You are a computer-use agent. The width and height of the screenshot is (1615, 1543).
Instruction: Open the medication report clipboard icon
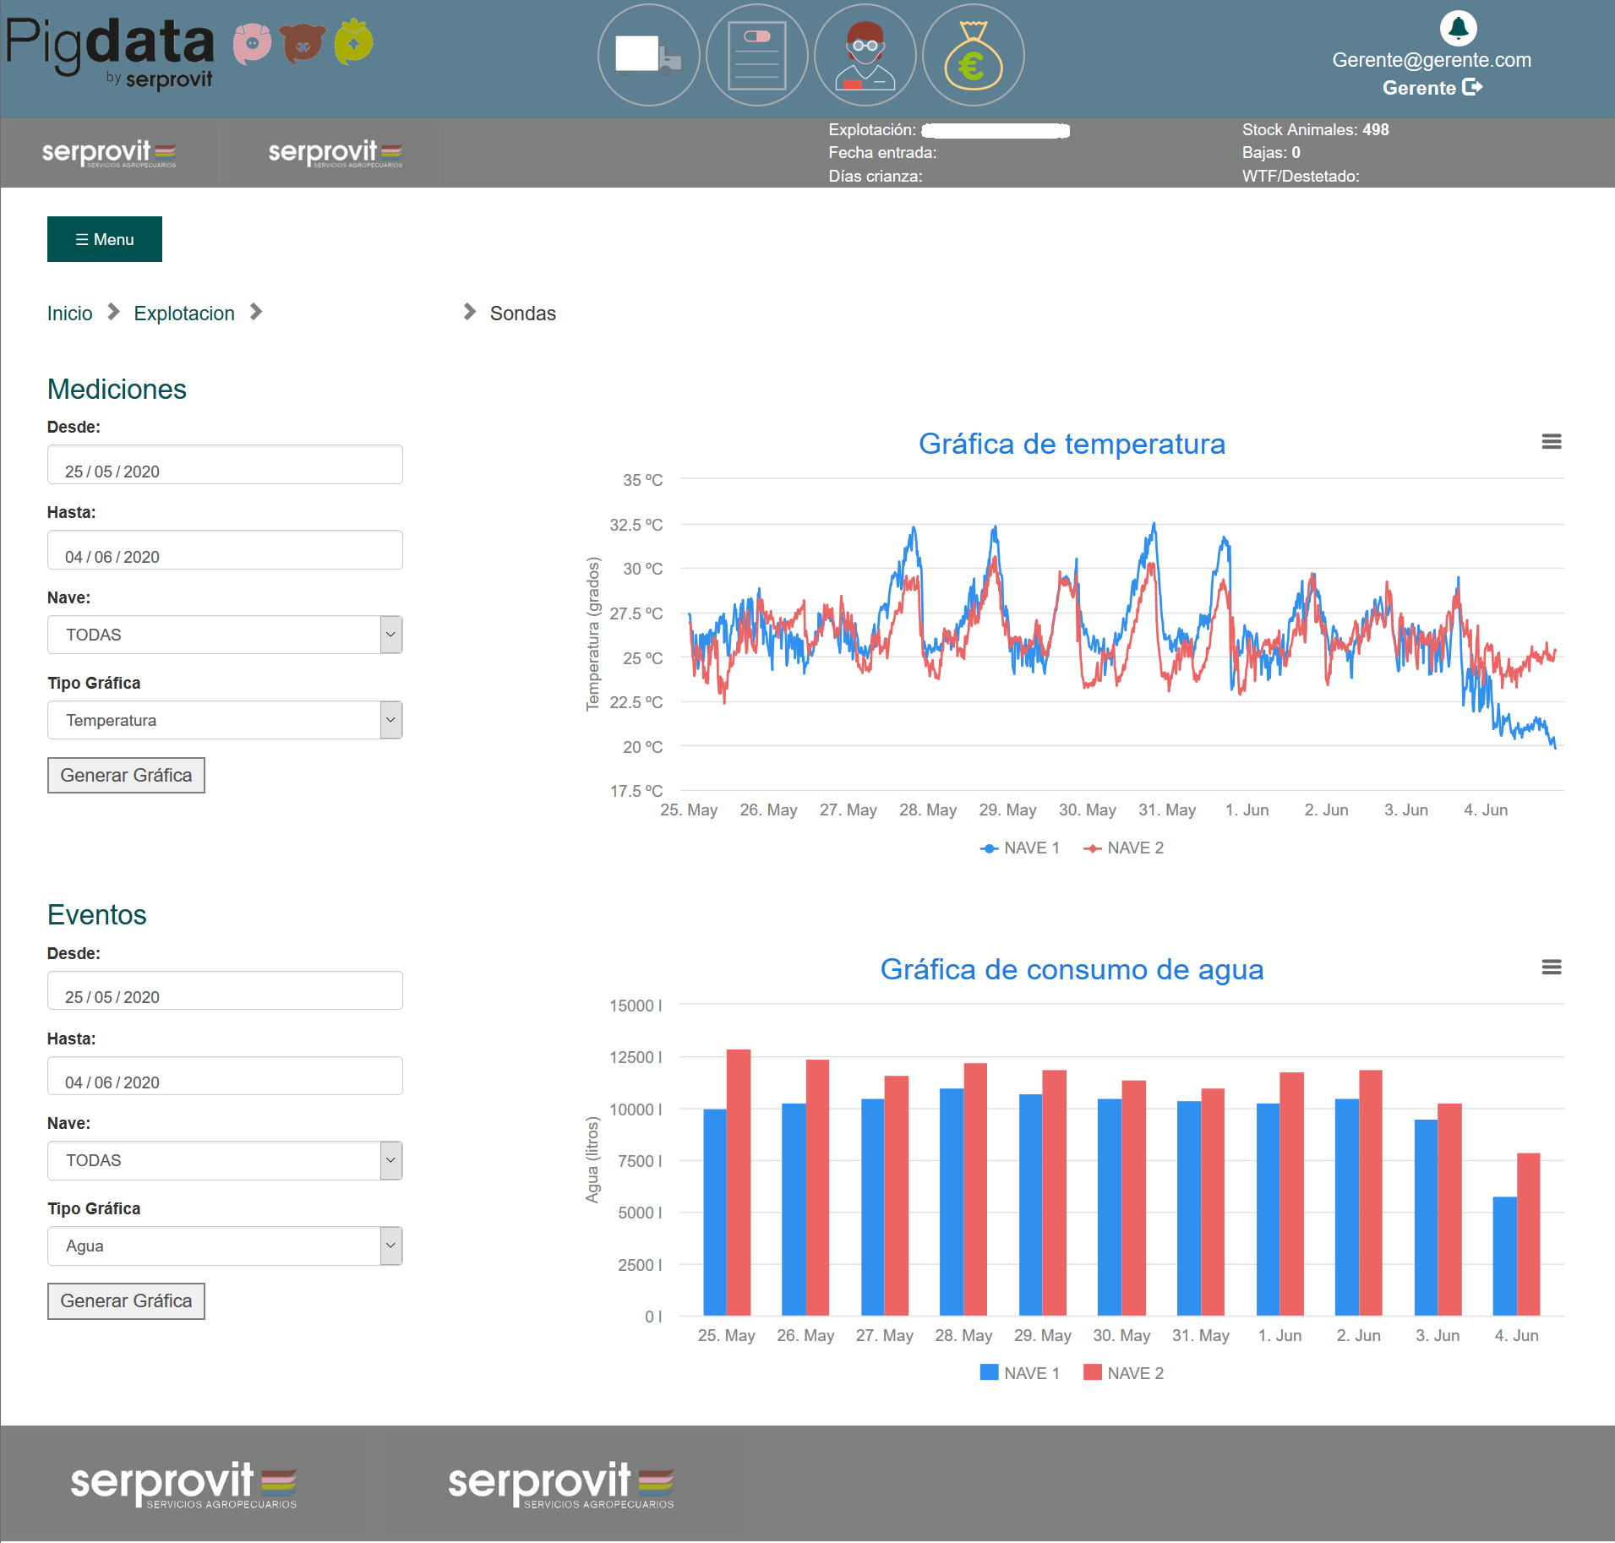[x=756, y=56]
